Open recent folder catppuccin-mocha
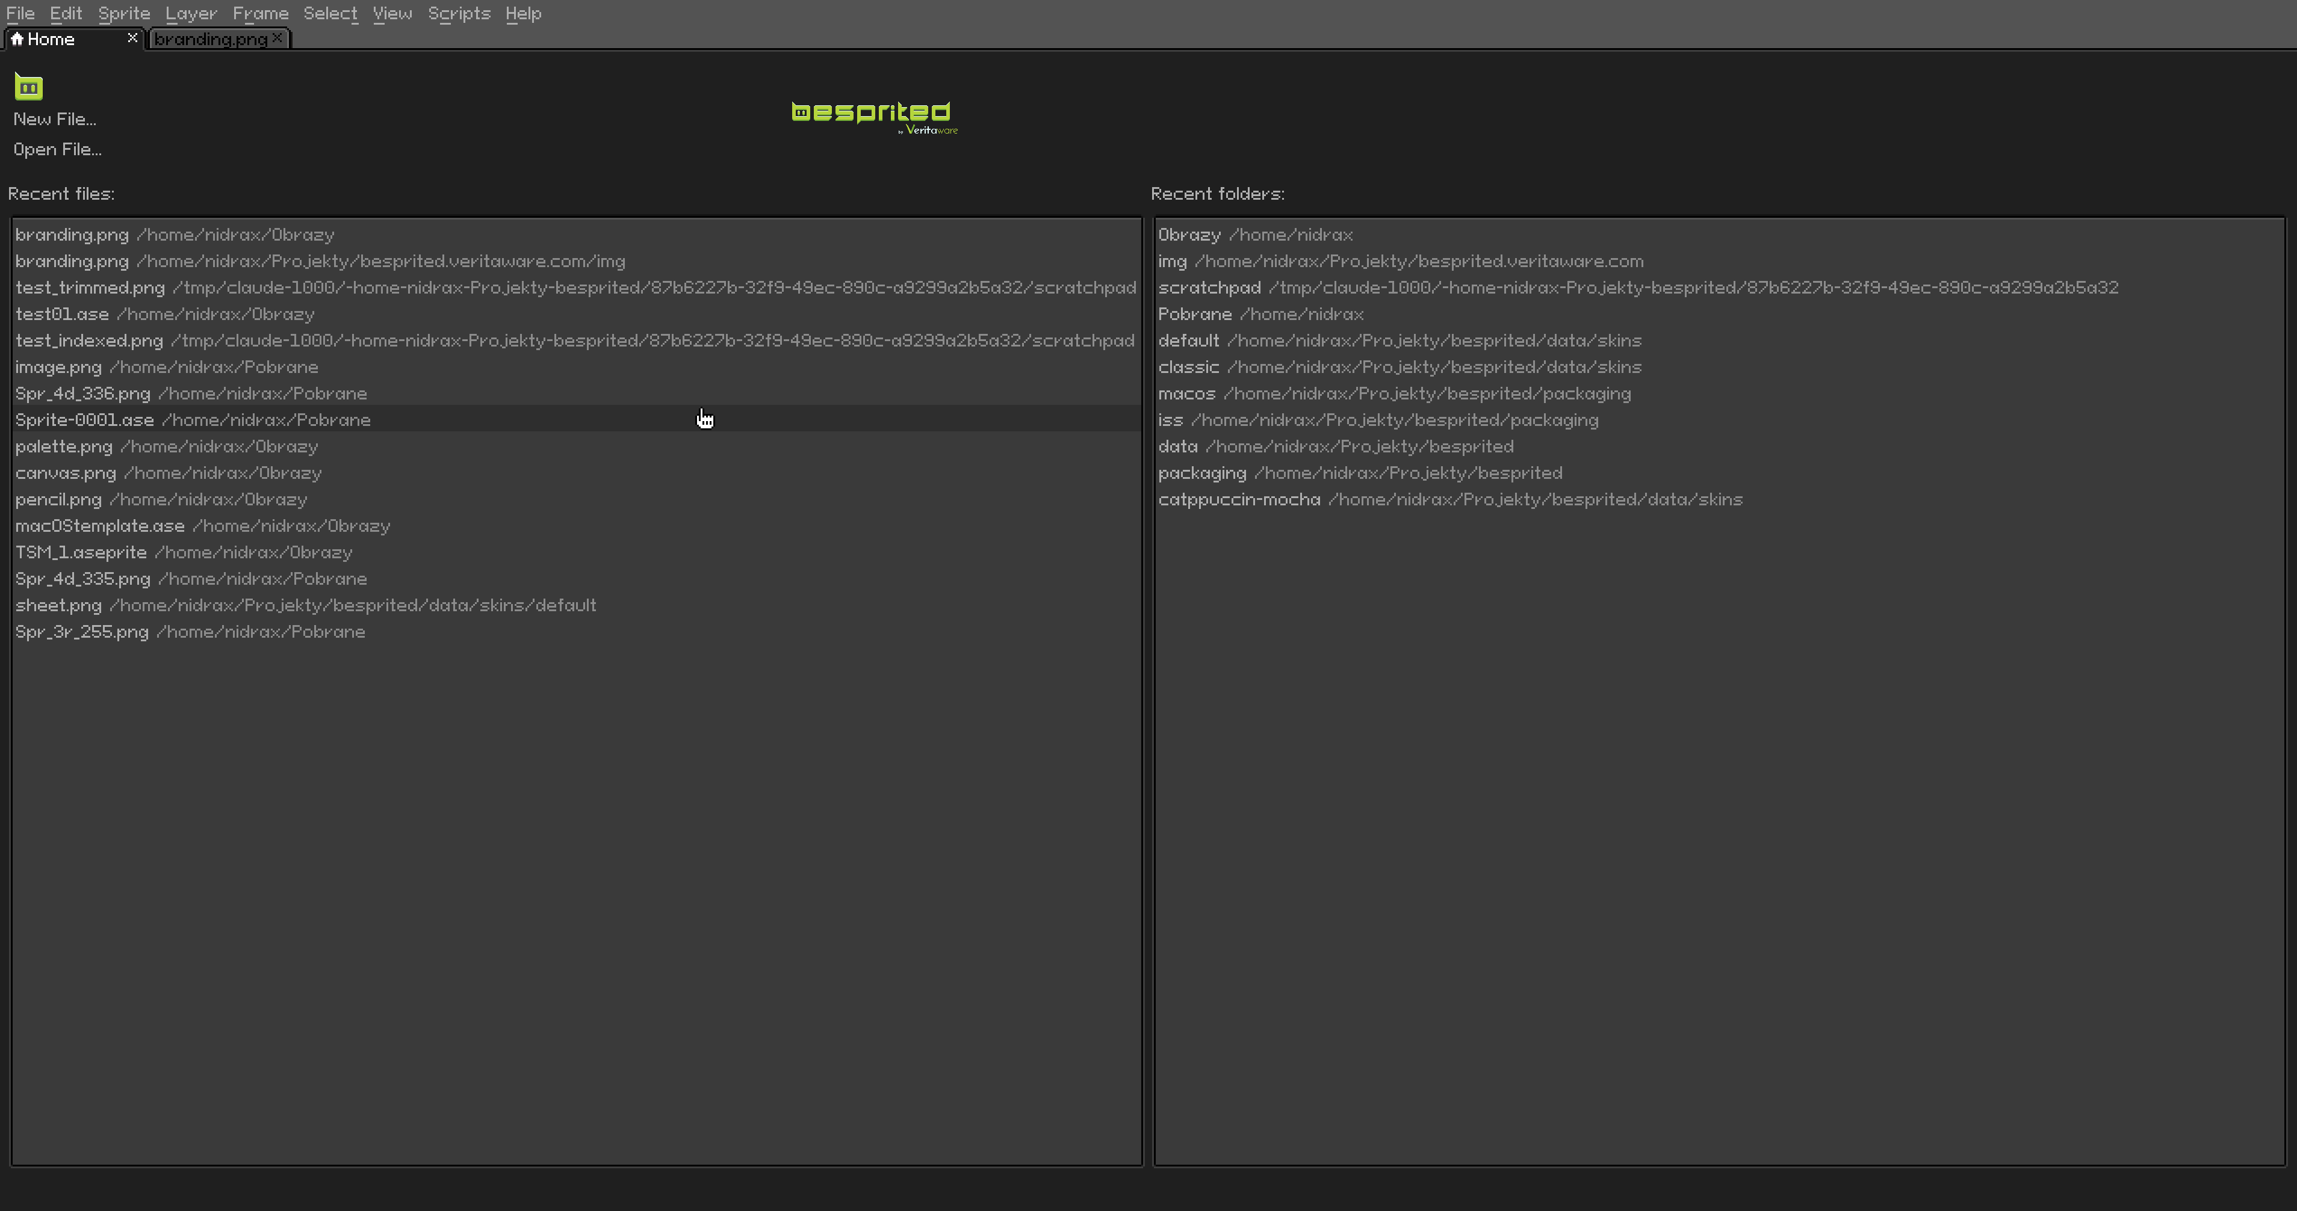Image resolution: width=2297 pixels, height=1211 pixels. tap(1719, 499)
